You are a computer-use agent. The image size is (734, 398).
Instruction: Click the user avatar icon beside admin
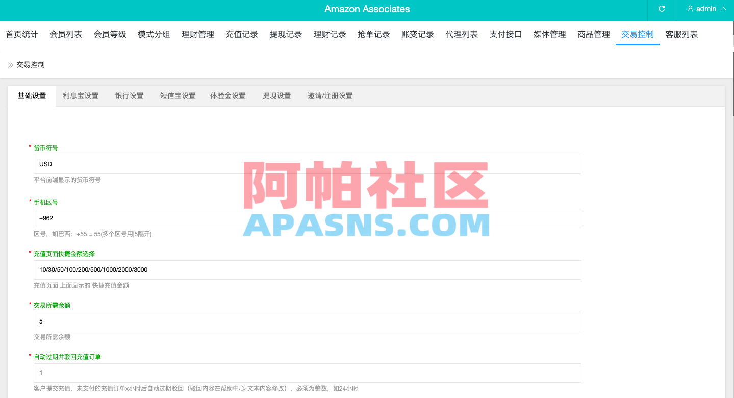[x=690, y=9]
